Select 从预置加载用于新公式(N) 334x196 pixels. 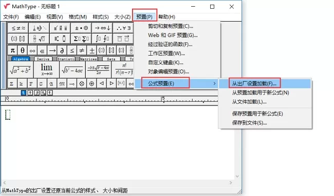(x=265, y=93)
